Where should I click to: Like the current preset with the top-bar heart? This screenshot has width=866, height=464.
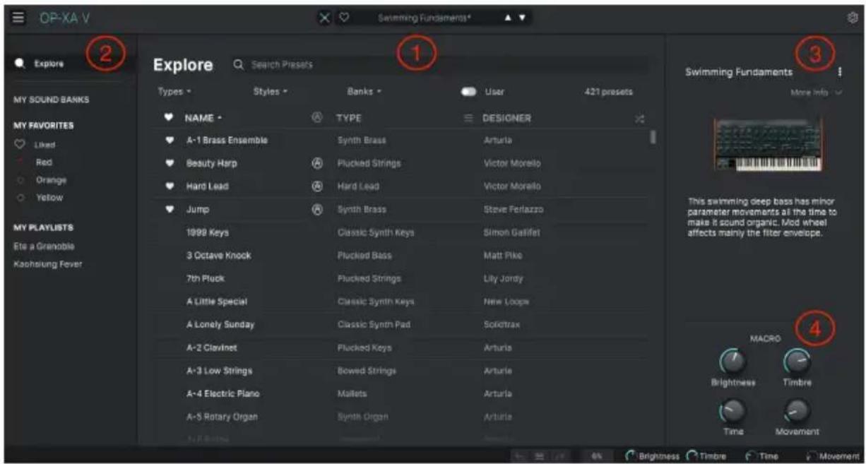point(344,18)
